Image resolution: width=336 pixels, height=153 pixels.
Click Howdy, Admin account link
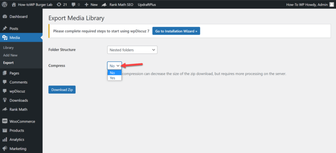[307, 5]
